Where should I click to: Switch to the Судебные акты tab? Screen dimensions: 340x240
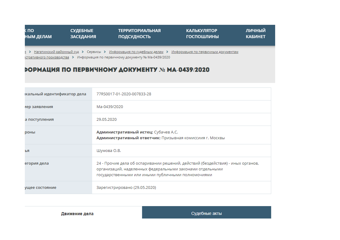click(206, 213)
